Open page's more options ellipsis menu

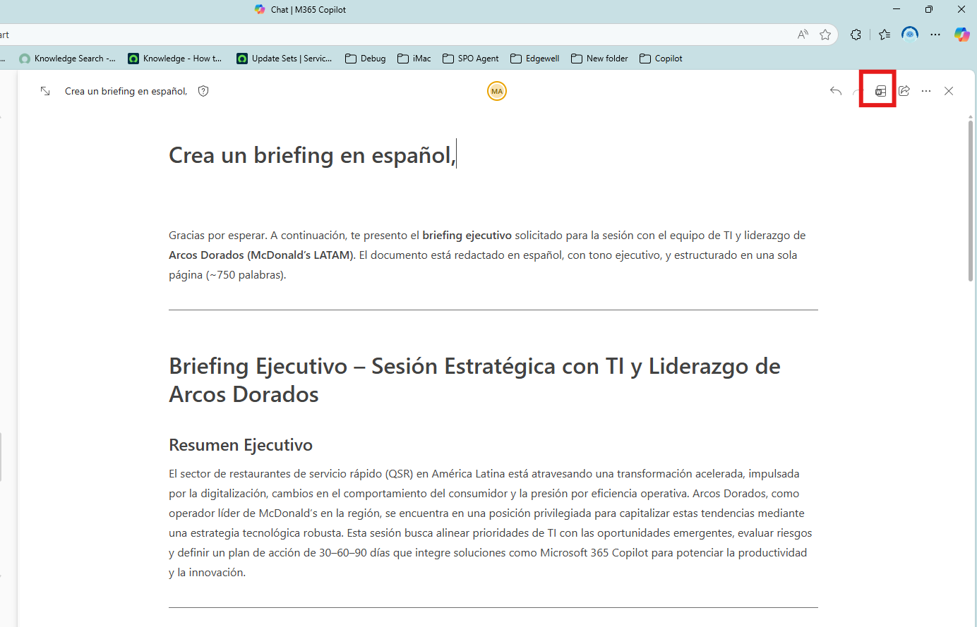[x=926, y=91]
